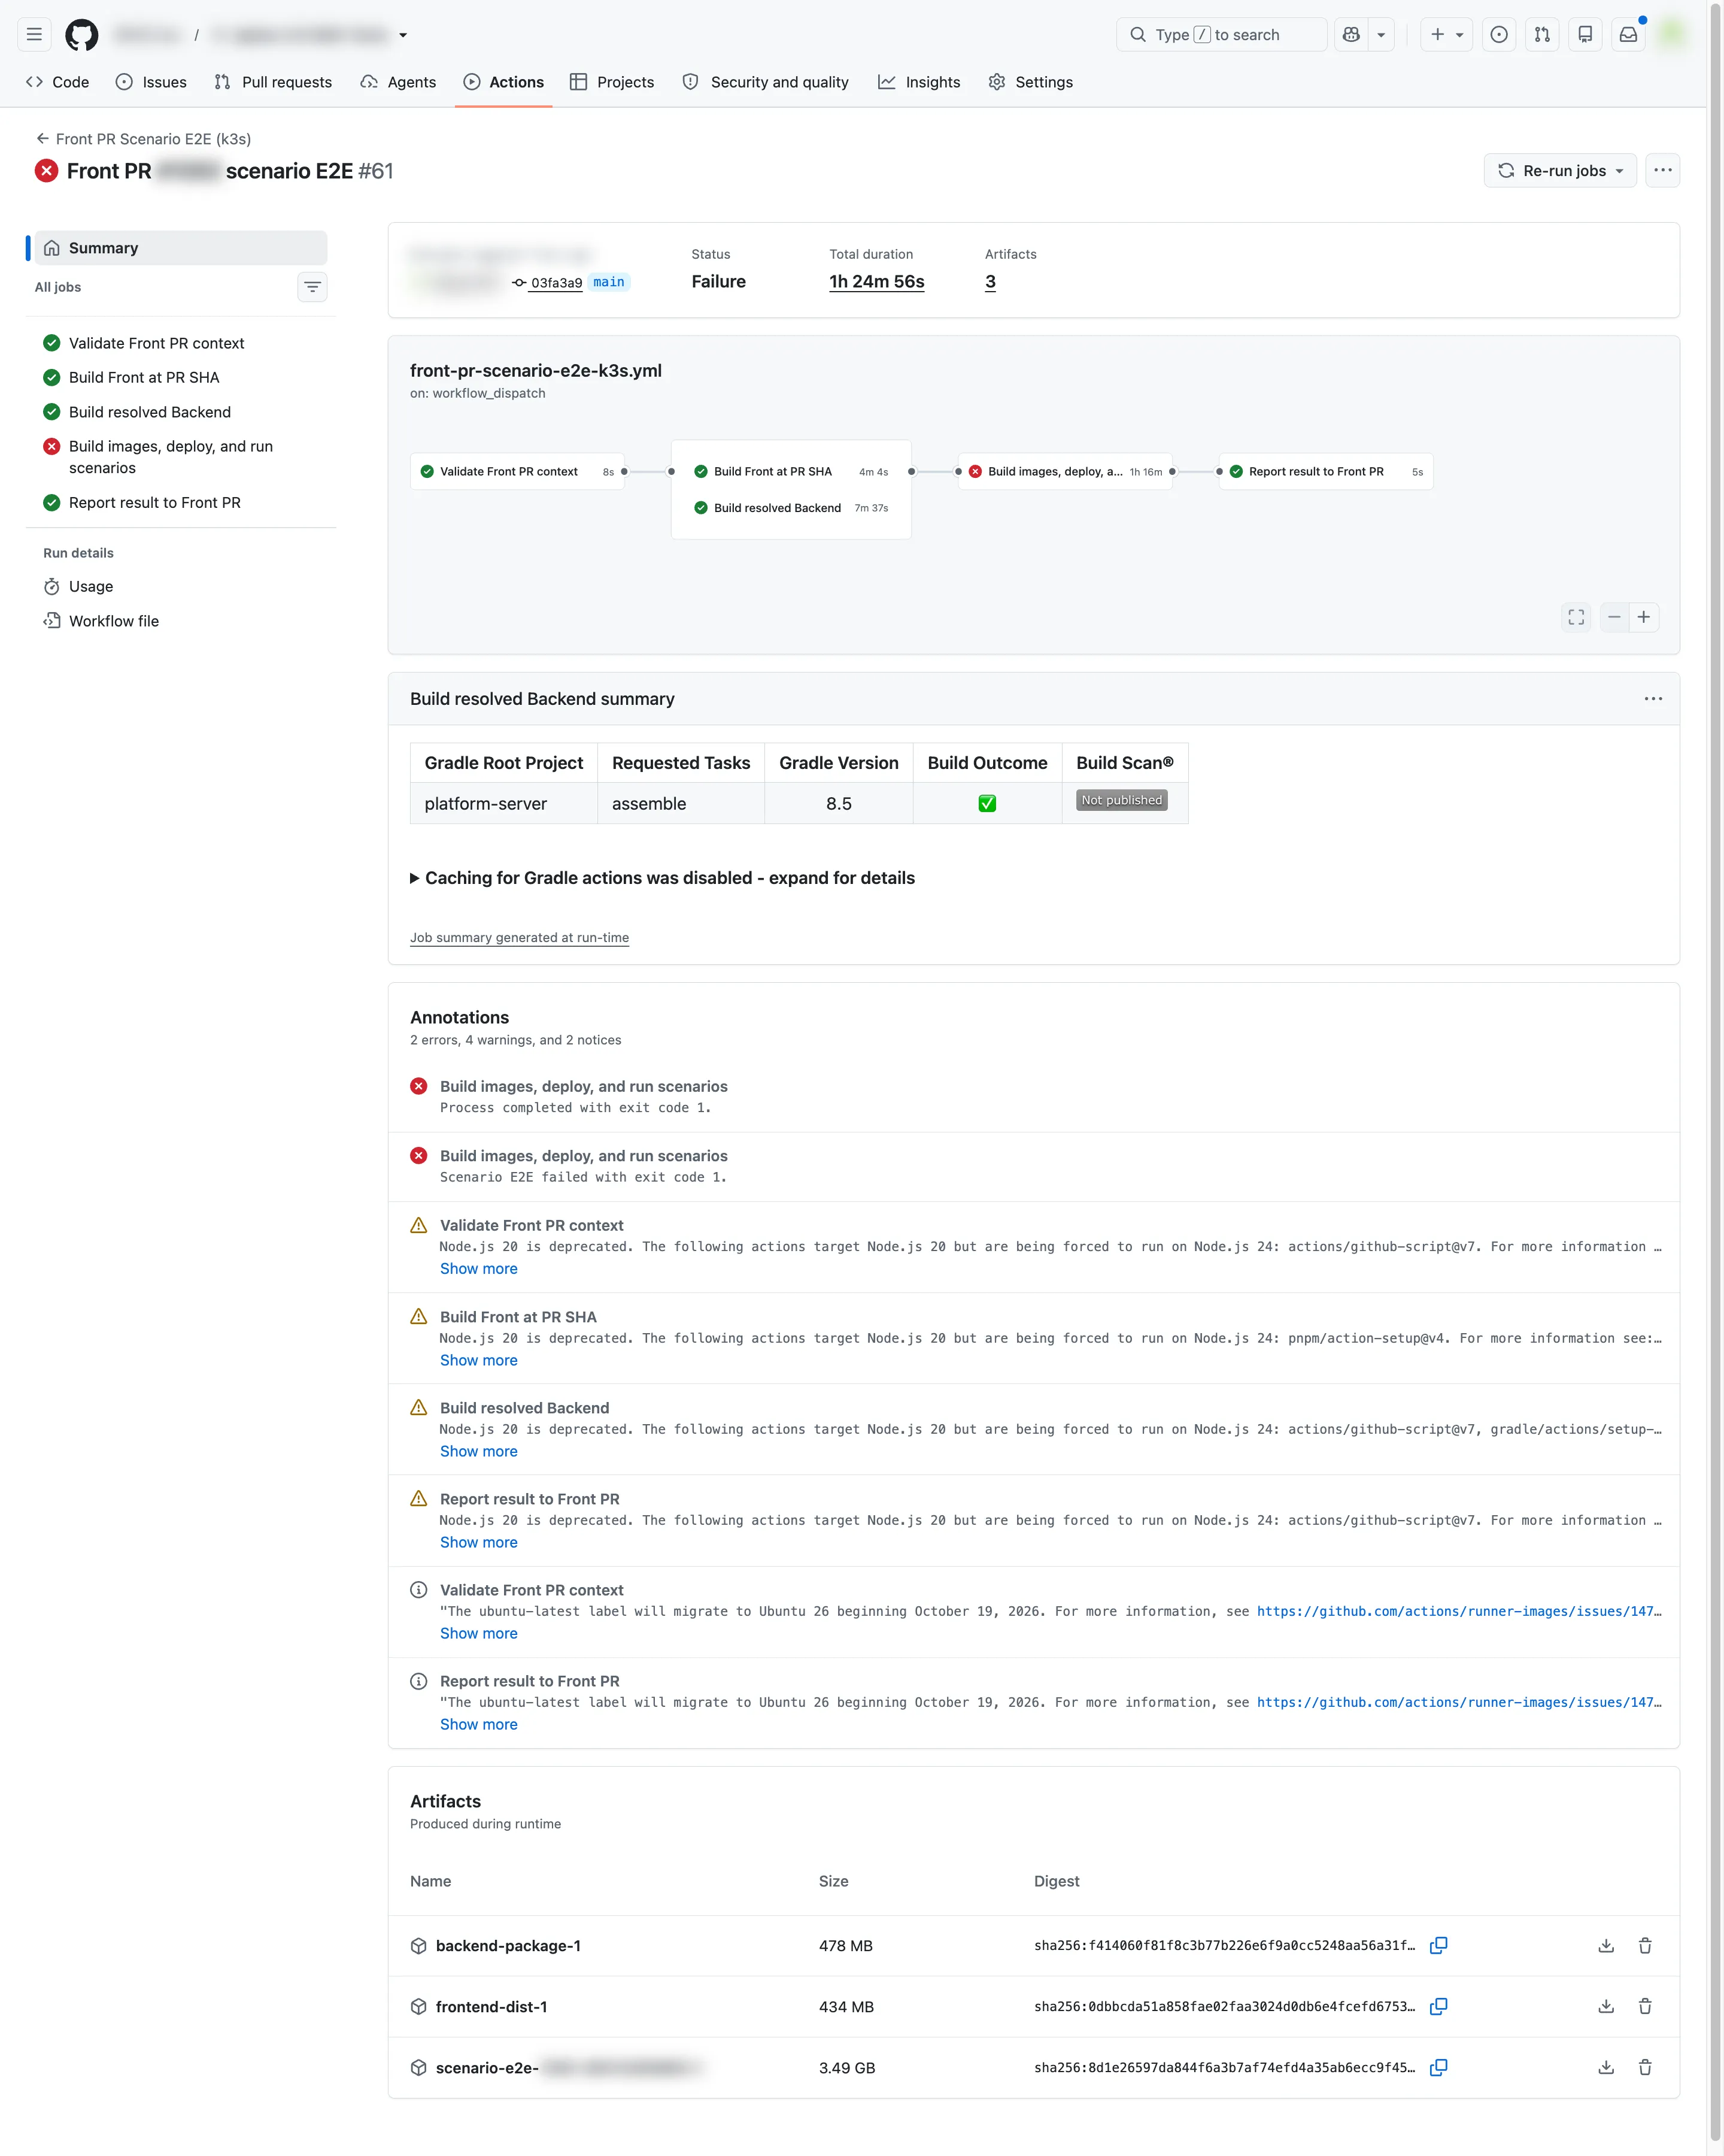Open the issues icon in top header

1498,35
